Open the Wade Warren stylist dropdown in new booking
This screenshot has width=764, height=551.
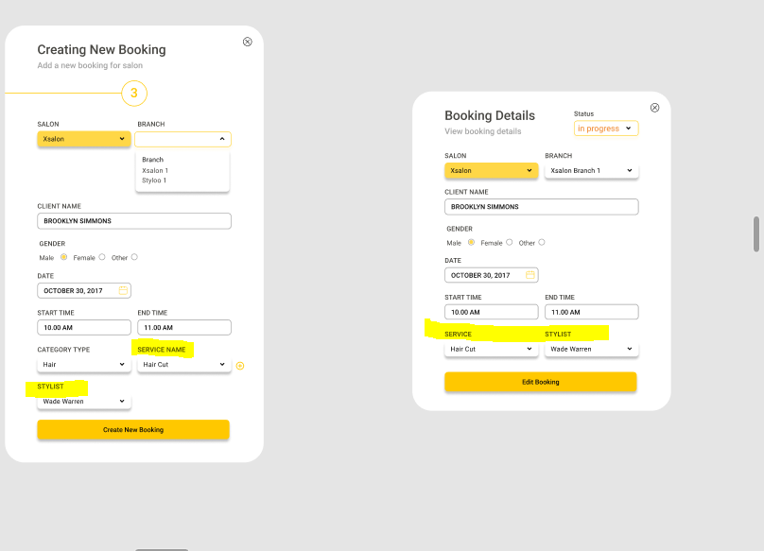click(x=84, y=402)
